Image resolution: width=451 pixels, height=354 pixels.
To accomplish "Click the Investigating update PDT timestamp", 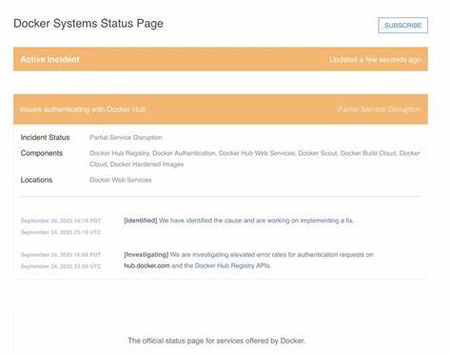I will pyautogui.click(x=61, y=255).
